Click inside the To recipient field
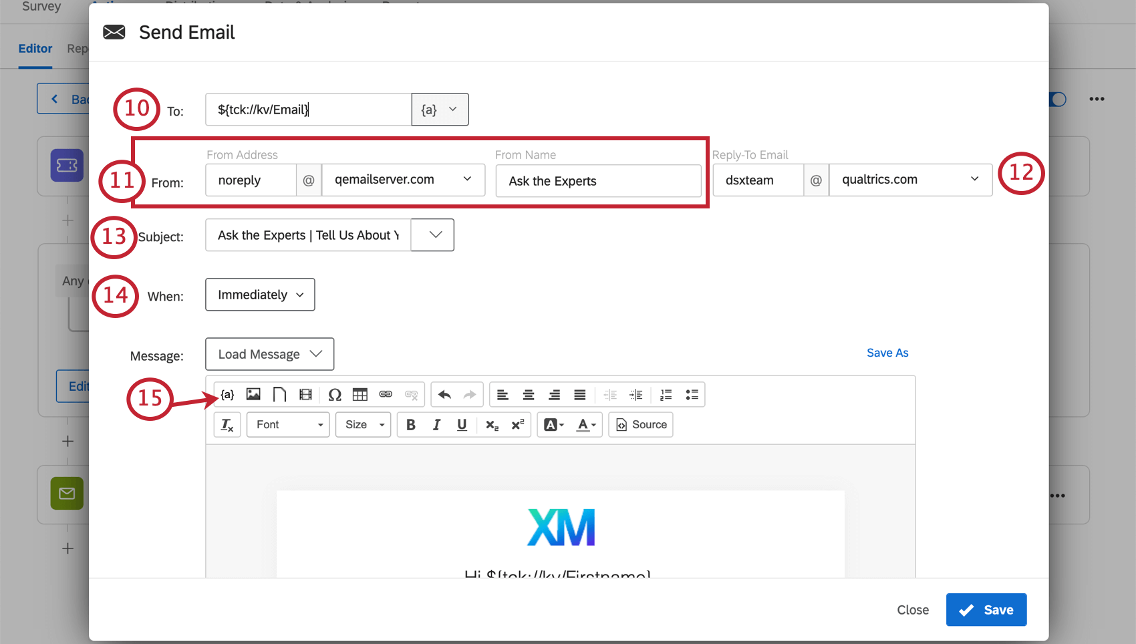This screenshot has height=644, width=1136. pos(307,109)
